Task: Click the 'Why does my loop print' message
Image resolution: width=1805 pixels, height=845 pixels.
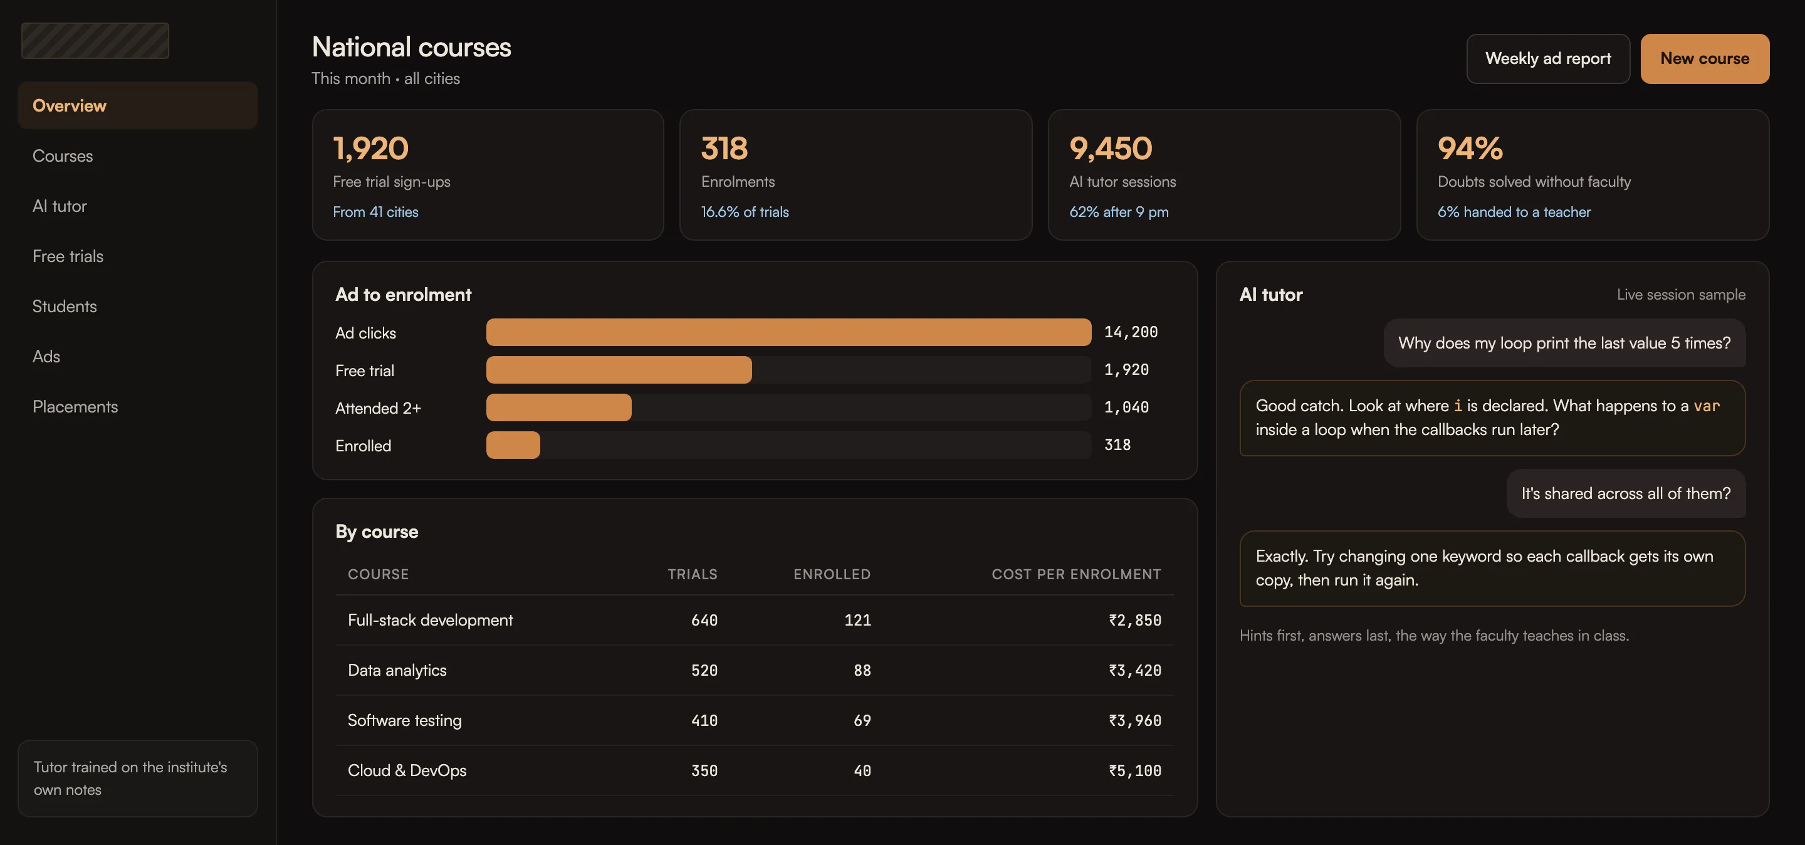Action: (1564, 344)
